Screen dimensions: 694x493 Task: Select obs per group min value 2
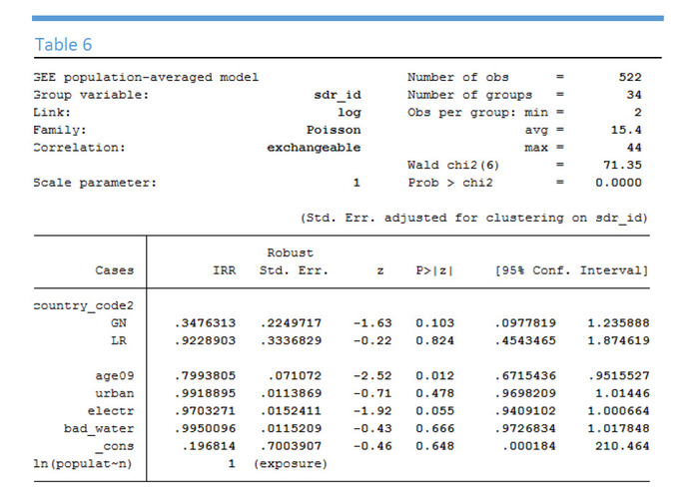coord(638,113)
